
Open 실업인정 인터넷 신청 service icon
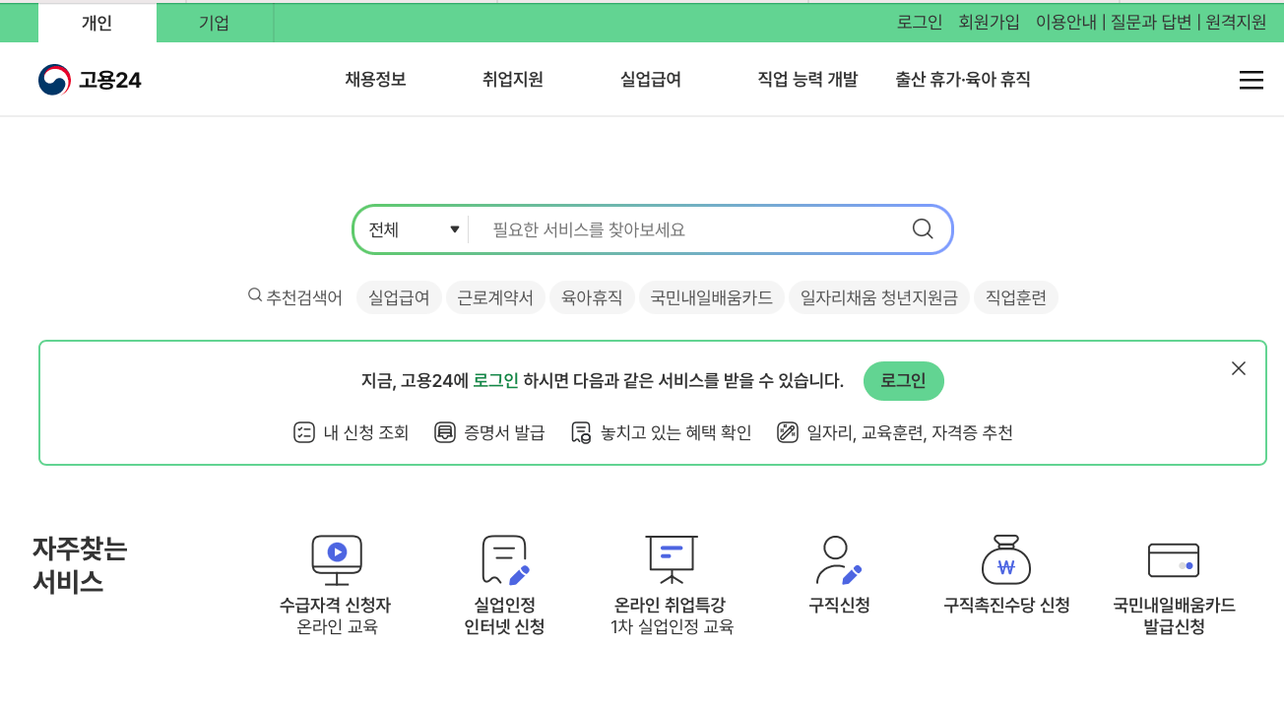[x=504, y=559]
